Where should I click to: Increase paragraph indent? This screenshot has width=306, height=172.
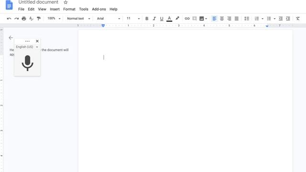point(288,19)
